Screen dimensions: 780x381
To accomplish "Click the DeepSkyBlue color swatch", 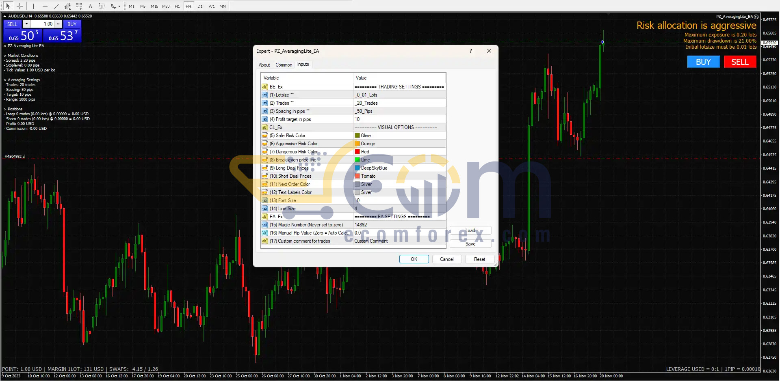I will point(357,168).
